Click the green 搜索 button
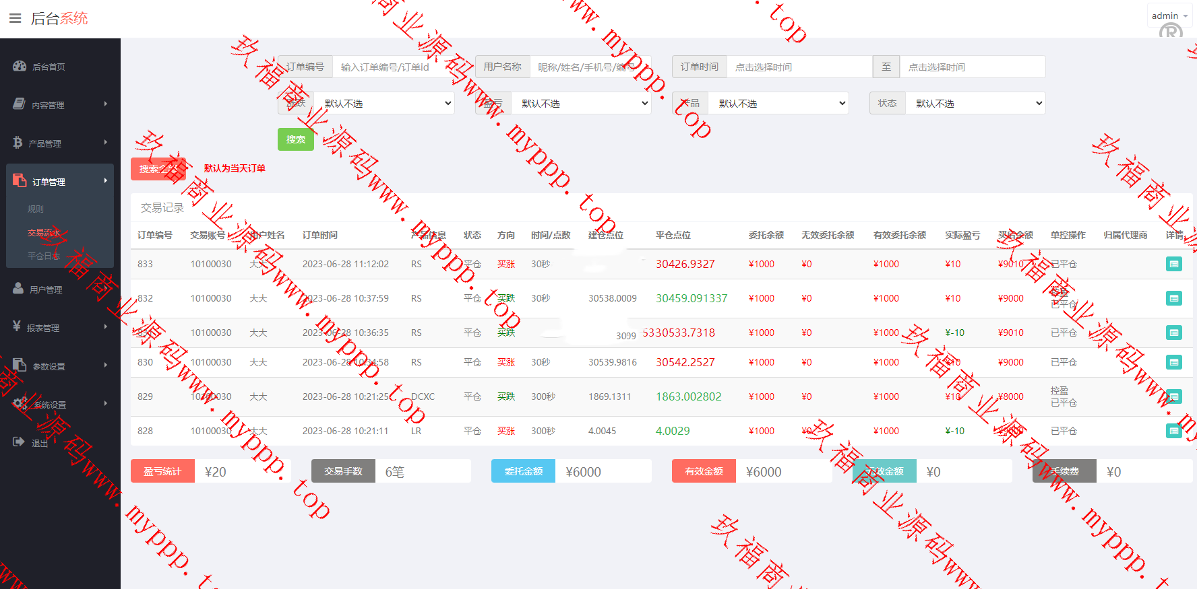The width and height of the screenshot is (1197, 589). 295,139
